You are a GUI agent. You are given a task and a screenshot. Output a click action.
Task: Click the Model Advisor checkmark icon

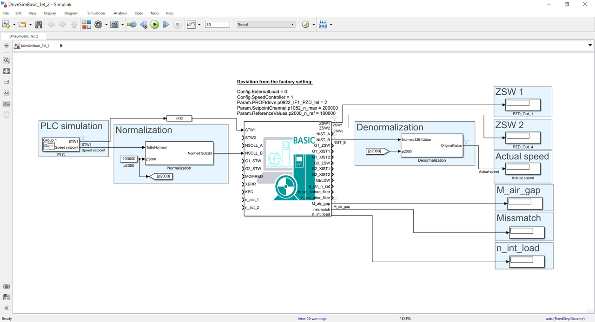pos(305,25)
